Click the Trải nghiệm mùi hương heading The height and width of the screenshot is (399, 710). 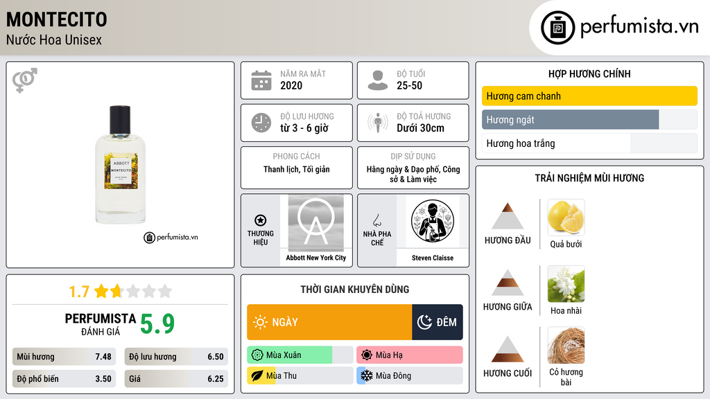click(589, 178)
